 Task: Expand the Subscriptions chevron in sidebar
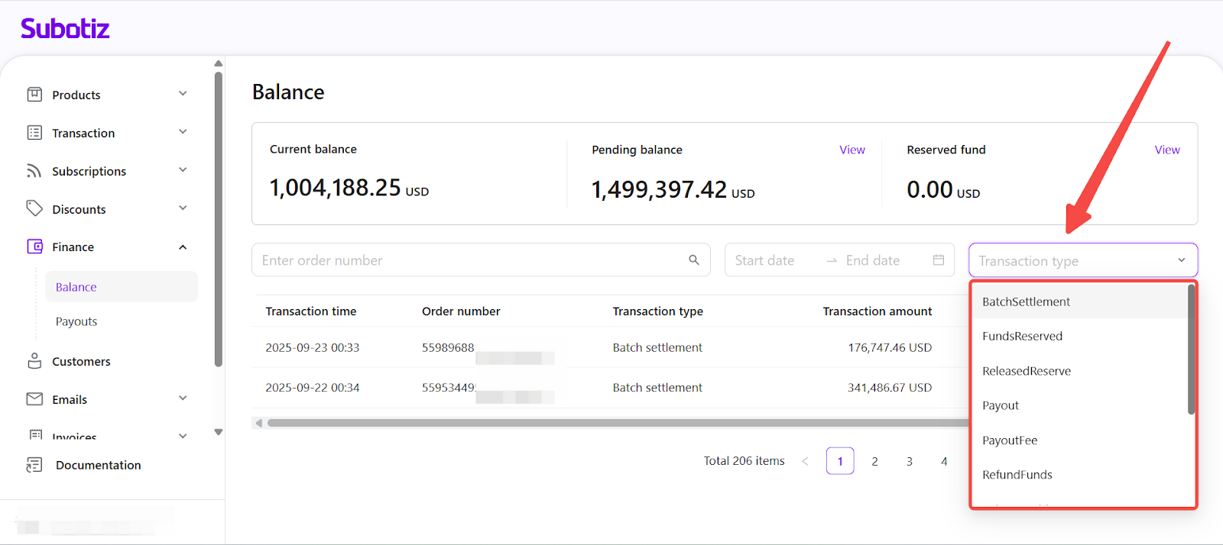click(x=183, y=170)
